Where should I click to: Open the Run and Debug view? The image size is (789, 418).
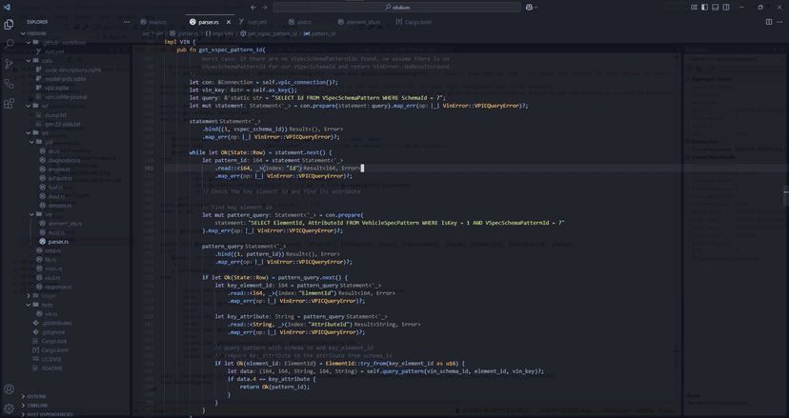(10, 84)
